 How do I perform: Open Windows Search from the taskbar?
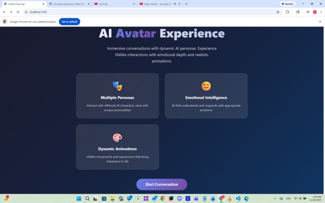pos(87,199)
